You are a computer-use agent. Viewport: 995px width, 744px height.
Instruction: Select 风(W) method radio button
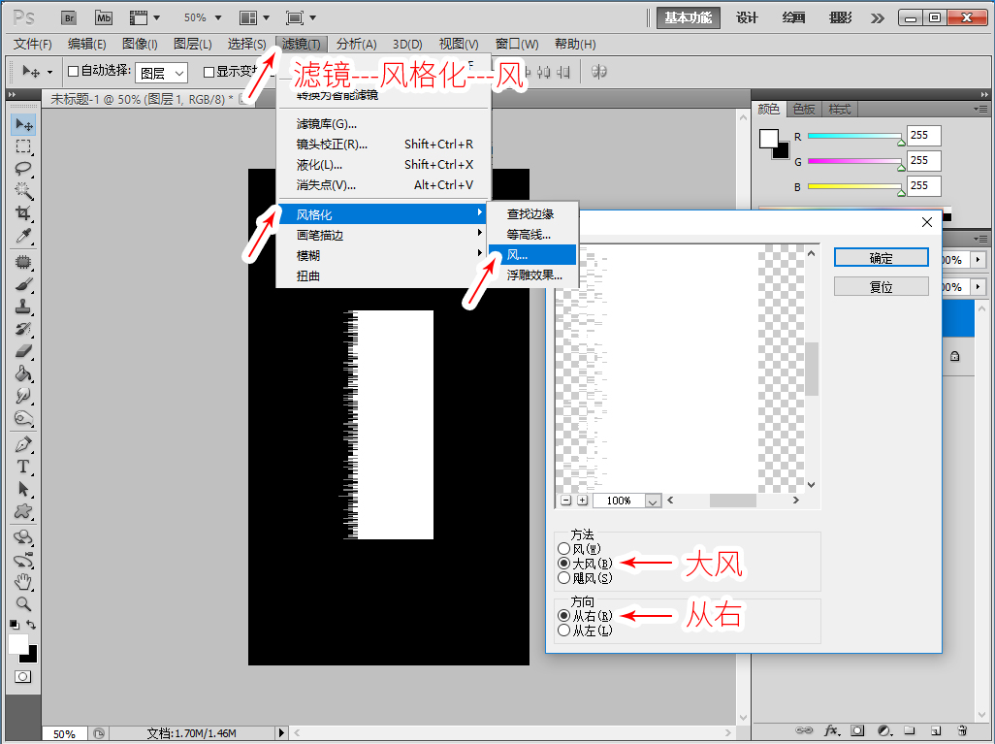(x=563, y=548)
